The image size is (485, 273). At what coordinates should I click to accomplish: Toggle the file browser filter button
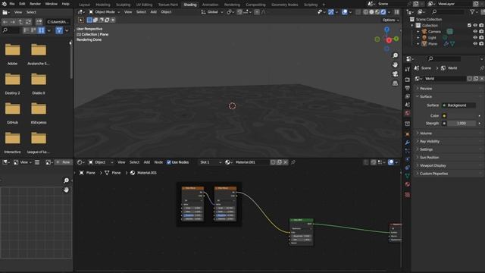pyautogui.click(x=59, y=30)
